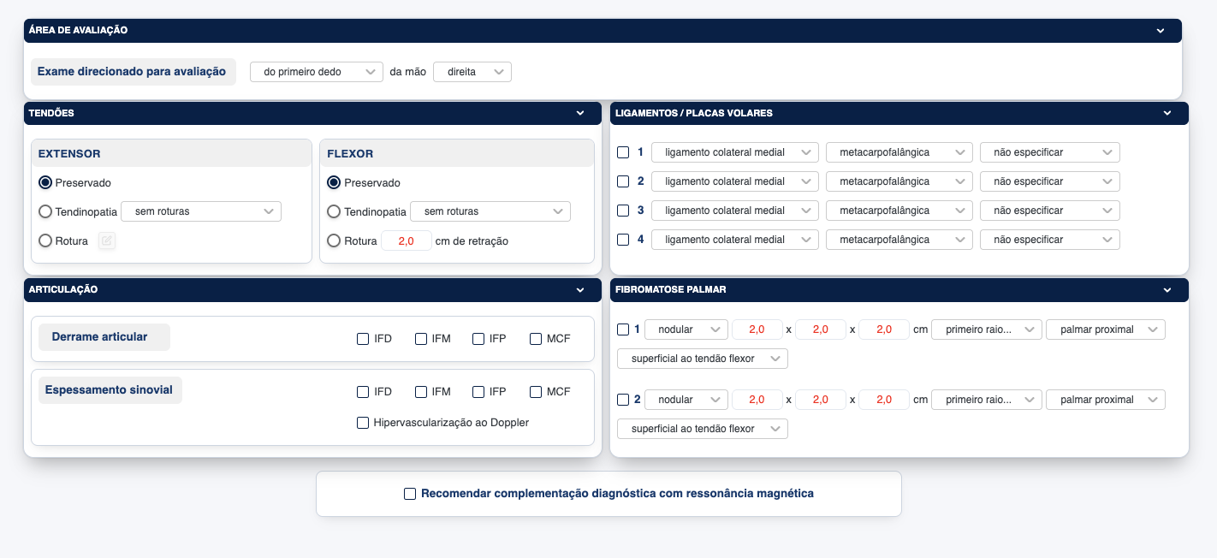This screenshot has width=1217, height=558.
Task: Check the MCF box for Espessamento sinovial
Action: [x=536, y=392]
